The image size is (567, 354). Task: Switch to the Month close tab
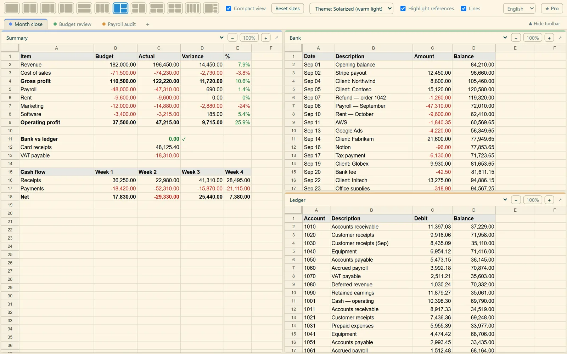(x=26, y=24)
